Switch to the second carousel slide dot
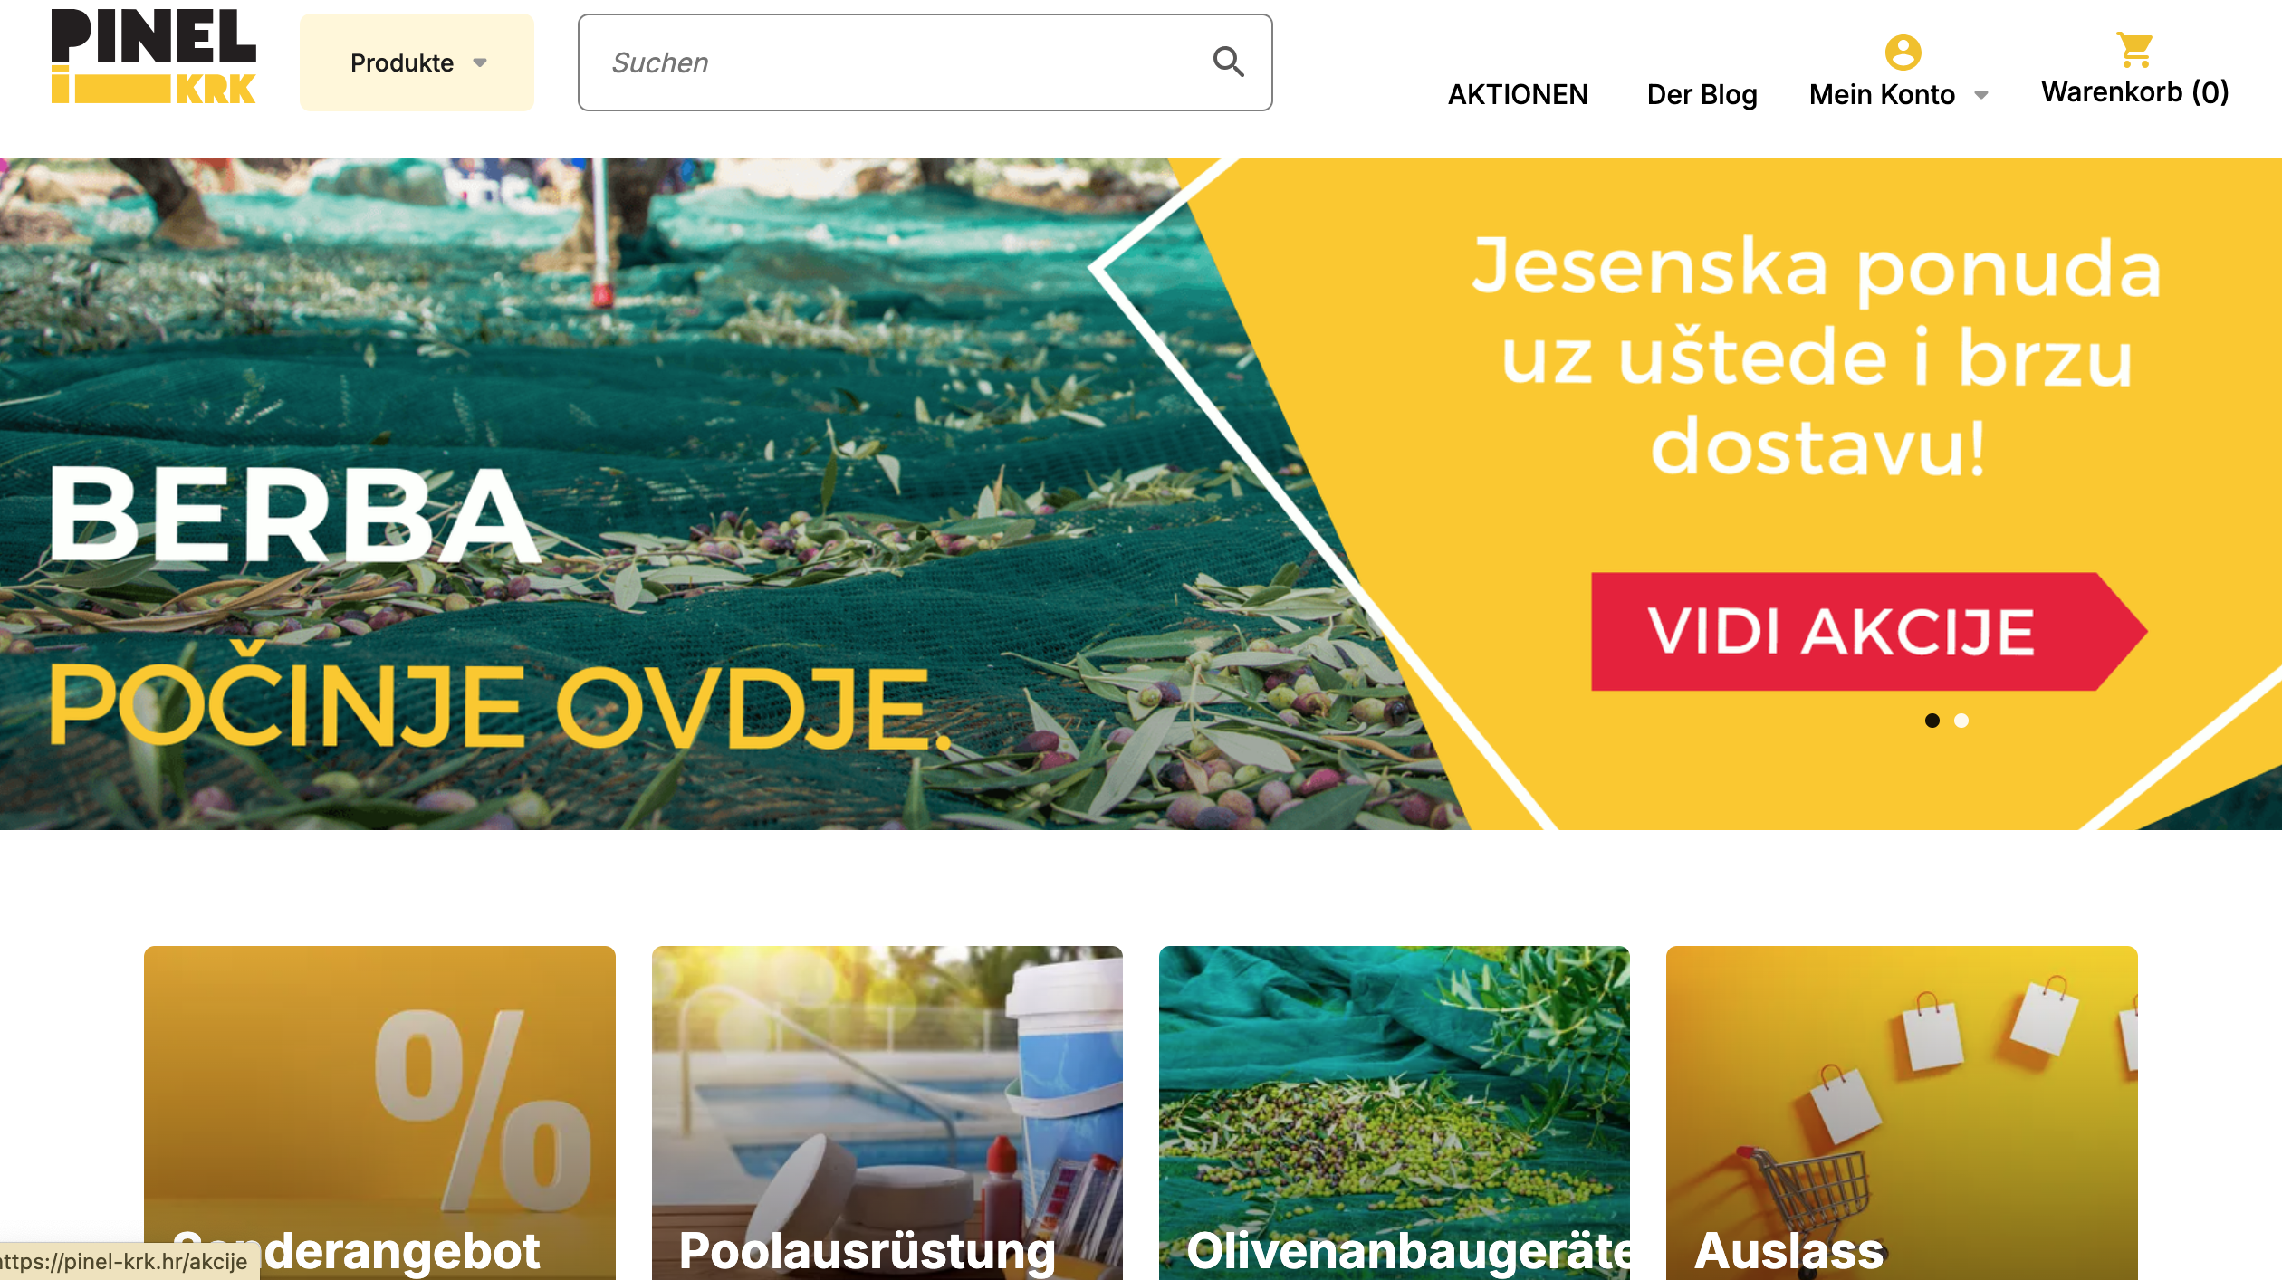This screenshot has width=2282, height=1280. (x=1961, y=721)
